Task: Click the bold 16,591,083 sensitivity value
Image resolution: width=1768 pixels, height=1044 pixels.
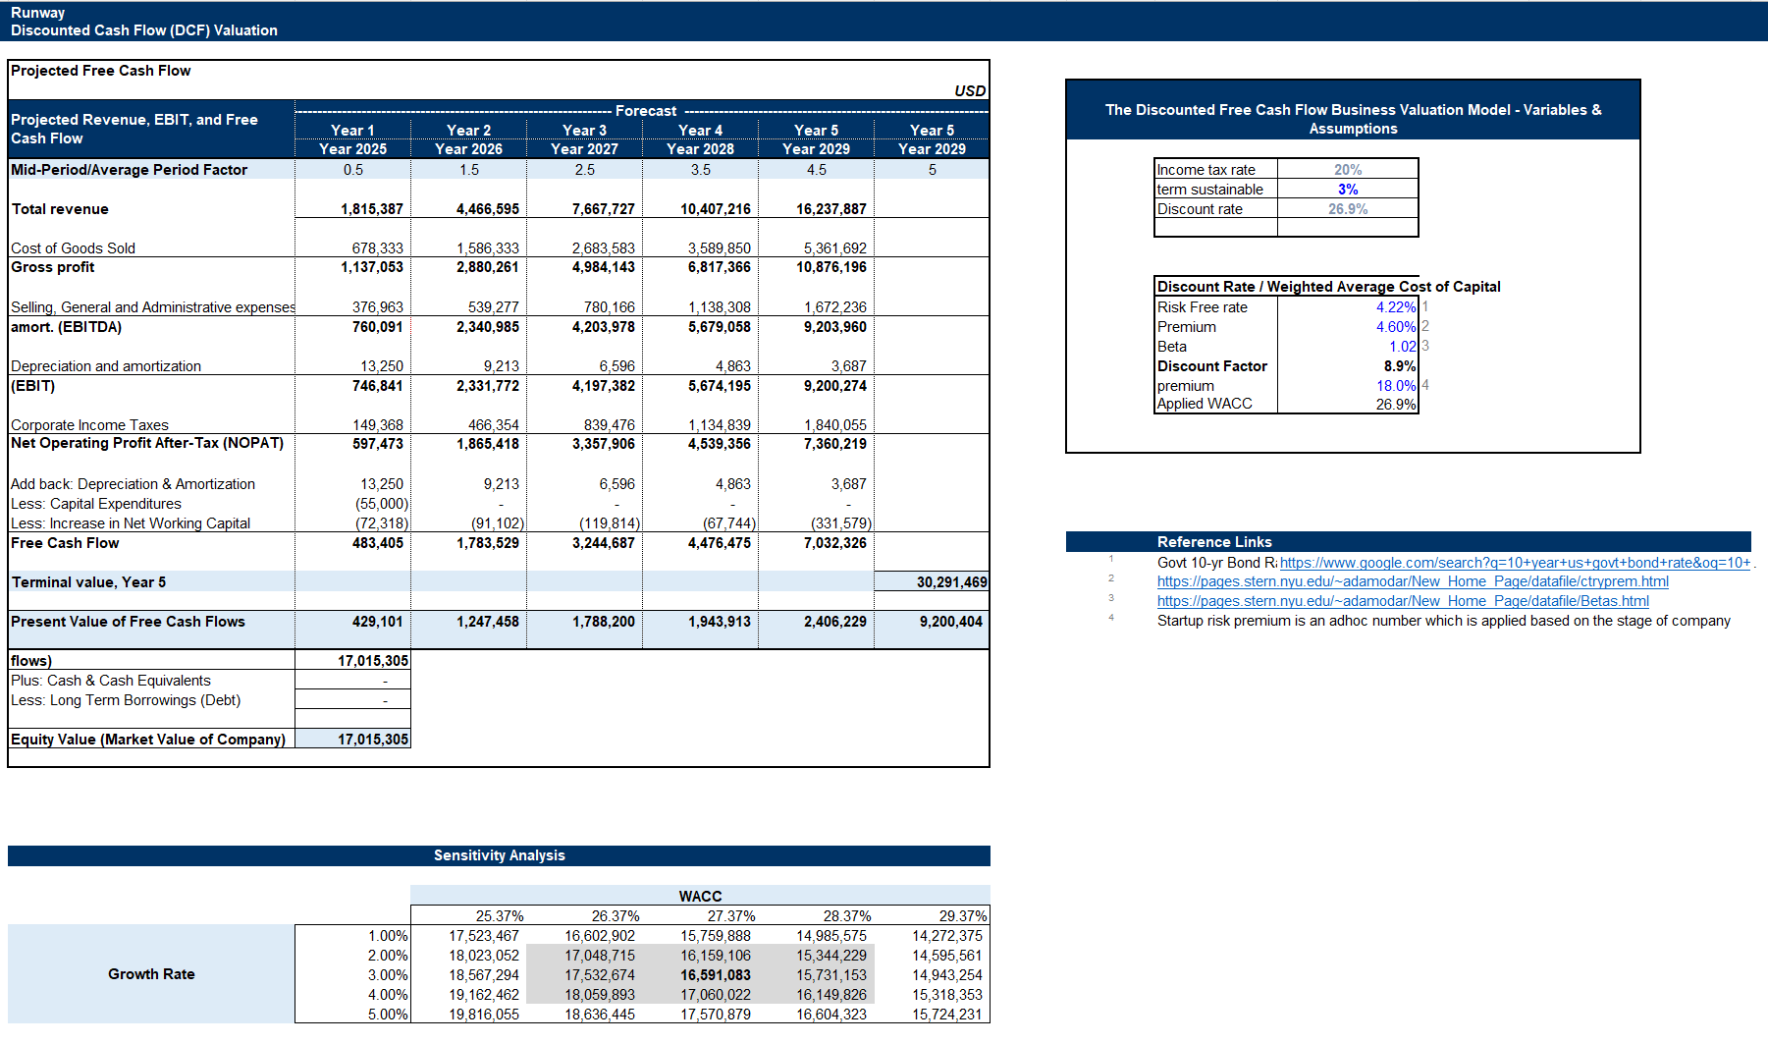Action: pos(715,975)
